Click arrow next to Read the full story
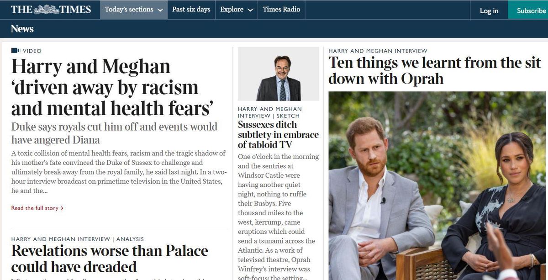 62,208
